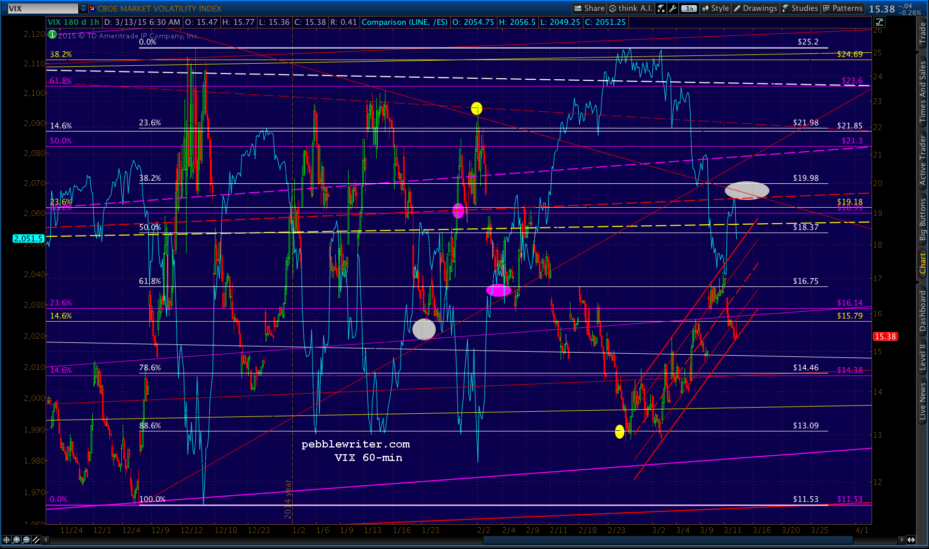Screen dimensions: 929x549
Task: Click the 78.6% retracement label
Action: pyautogui.click(x=150, y=367)
